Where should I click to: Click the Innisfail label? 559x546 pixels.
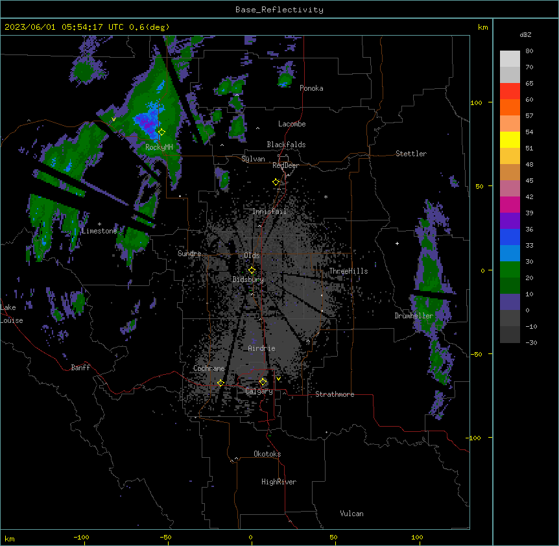point(269,211)
